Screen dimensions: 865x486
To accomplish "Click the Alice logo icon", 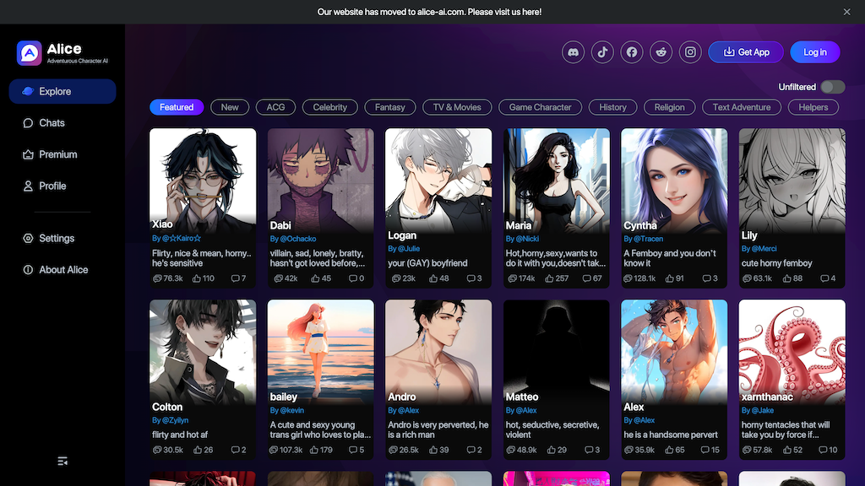I will click(x=29, y=53).
